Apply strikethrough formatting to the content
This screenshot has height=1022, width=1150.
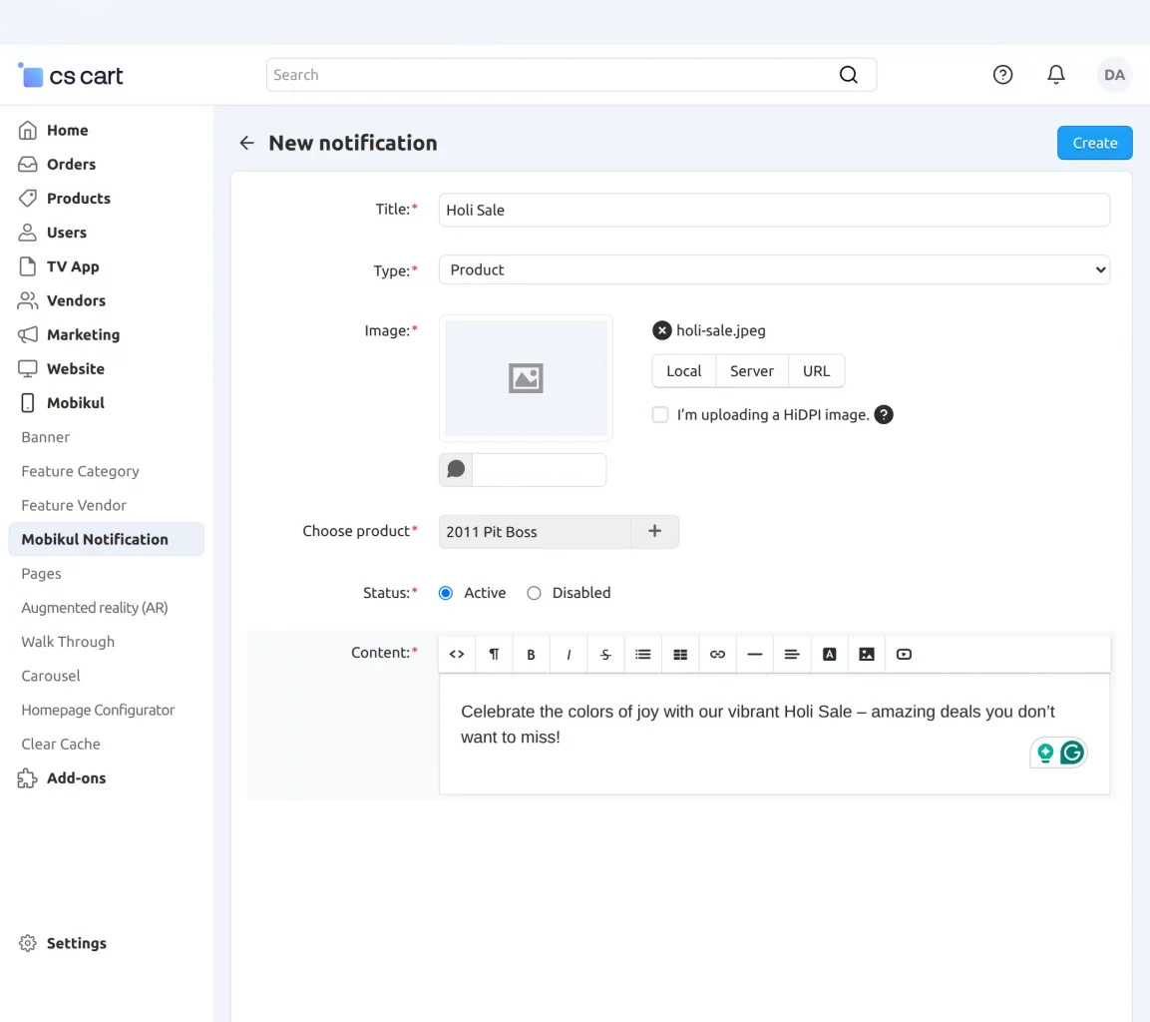tap(605, 654)
